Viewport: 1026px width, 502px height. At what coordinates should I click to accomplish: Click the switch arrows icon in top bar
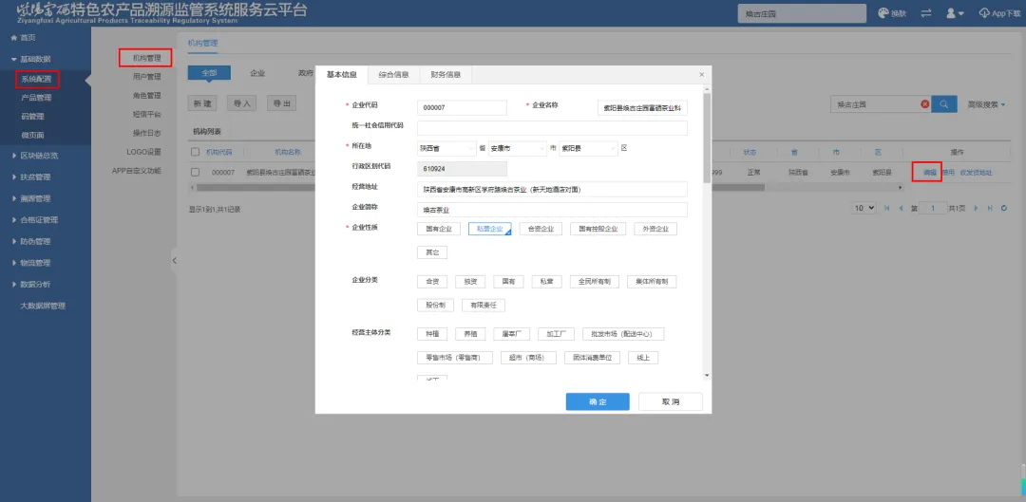point(926,13)
